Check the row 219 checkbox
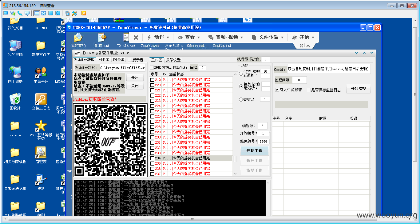 click(x=152, y=80)
